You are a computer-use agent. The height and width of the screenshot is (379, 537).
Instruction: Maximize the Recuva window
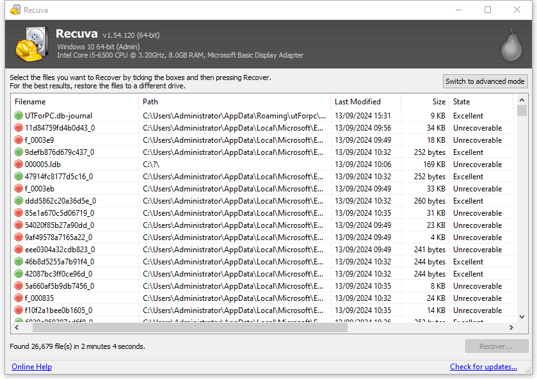488,10
